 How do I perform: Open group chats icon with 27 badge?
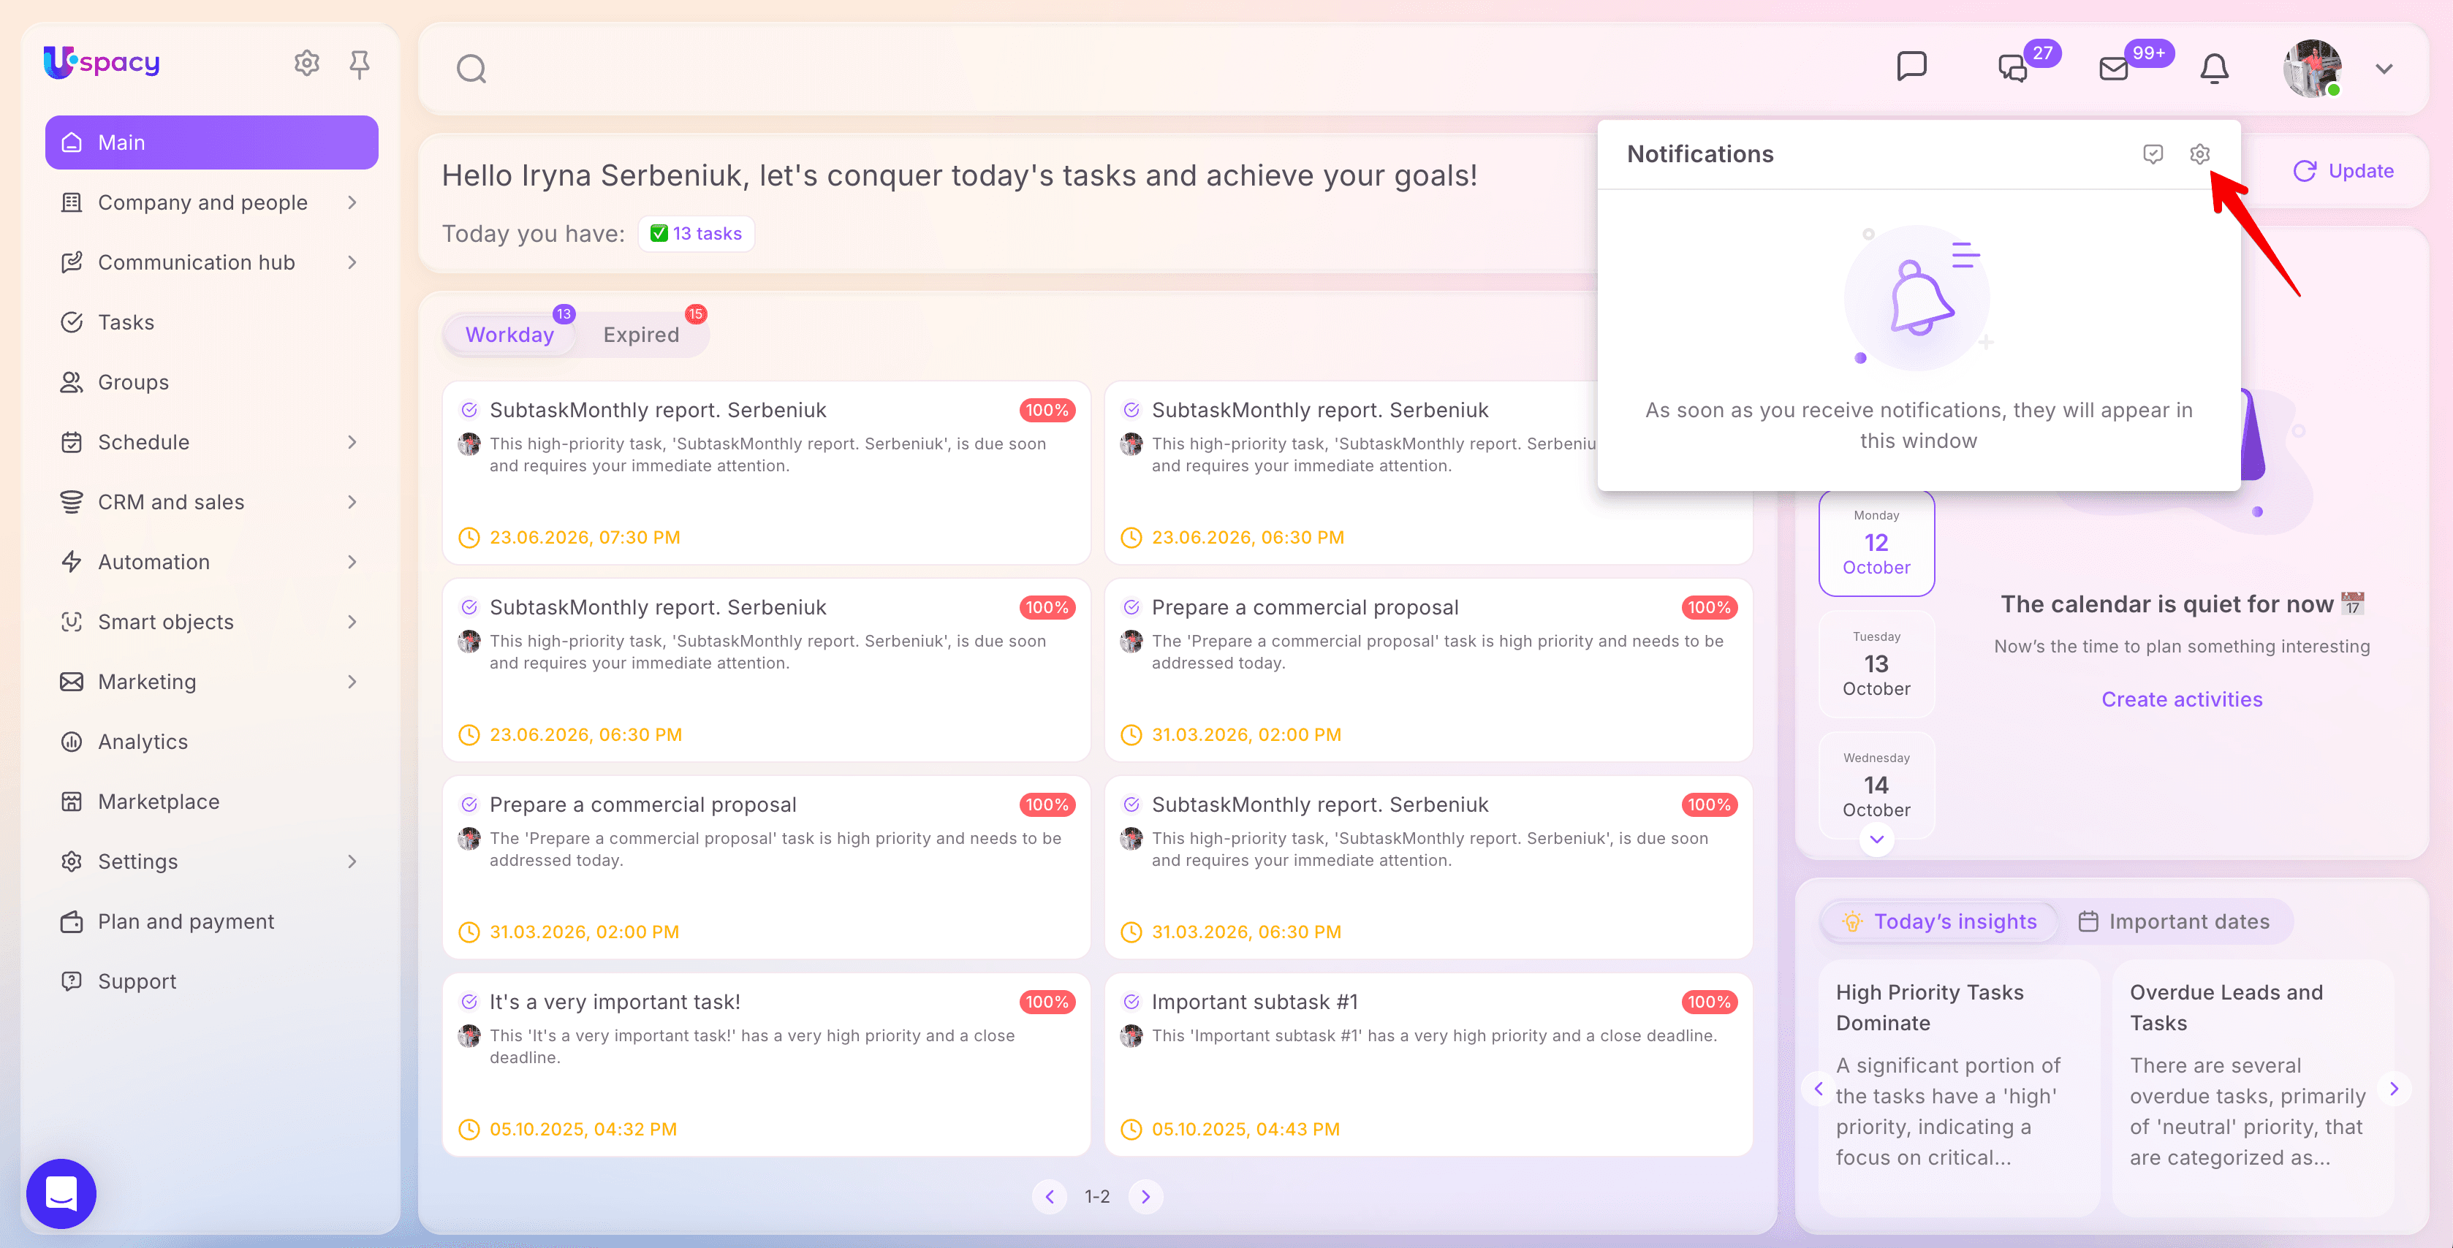[x=2012, y=69]
